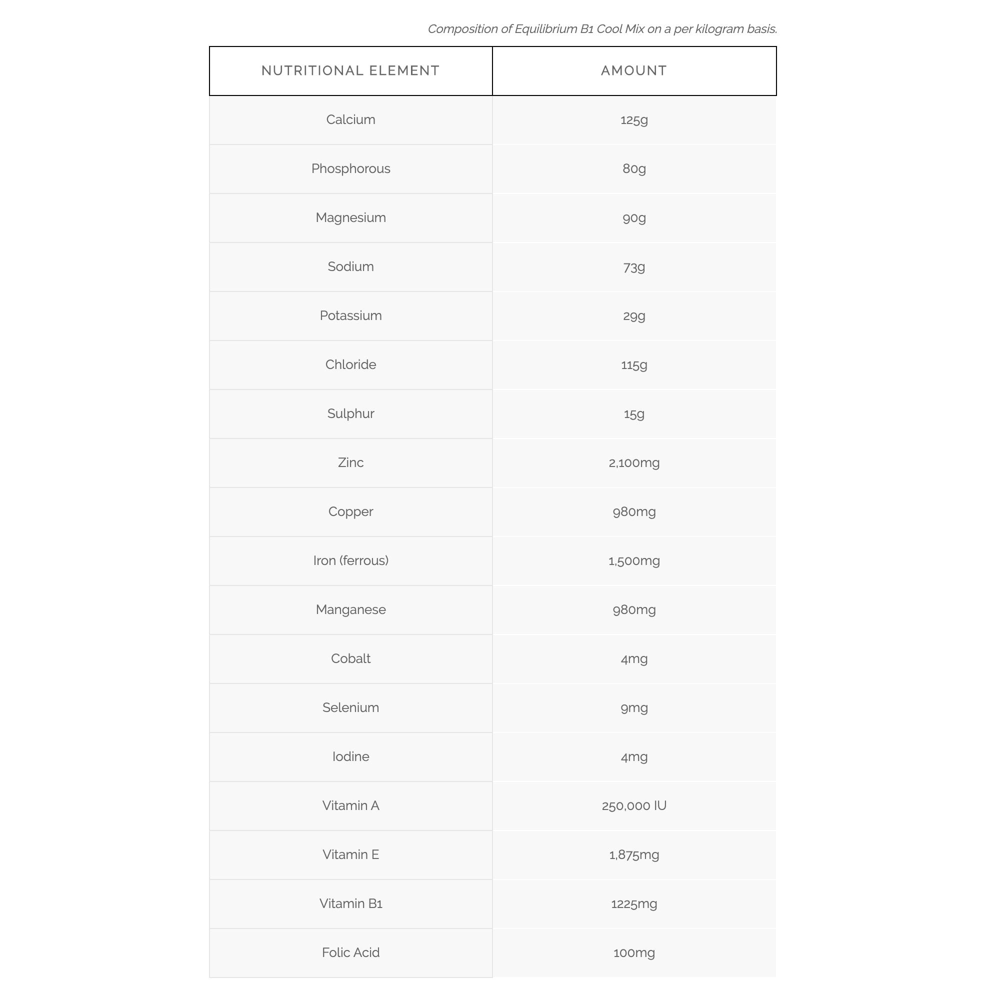The height and width of the screenshot is (986, 986).
Task: Click the Manganese row label
Action: pos(350,610)
